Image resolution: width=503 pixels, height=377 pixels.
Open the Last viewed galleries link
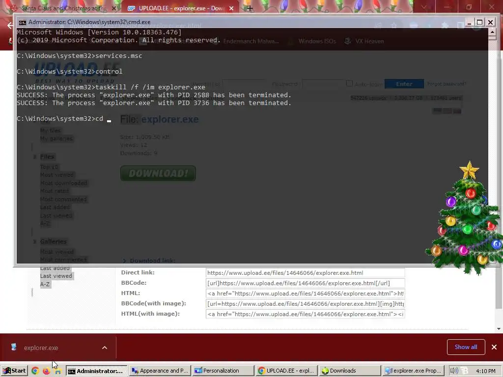coord(56,276)
